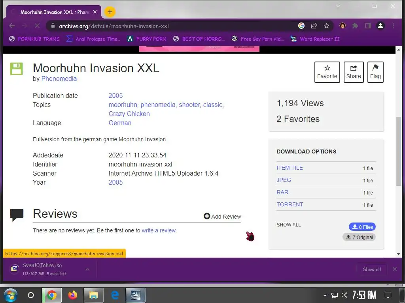Go back to the previous page
The height and width of the screenshot is (303, 405).
[x=12, y=26]
